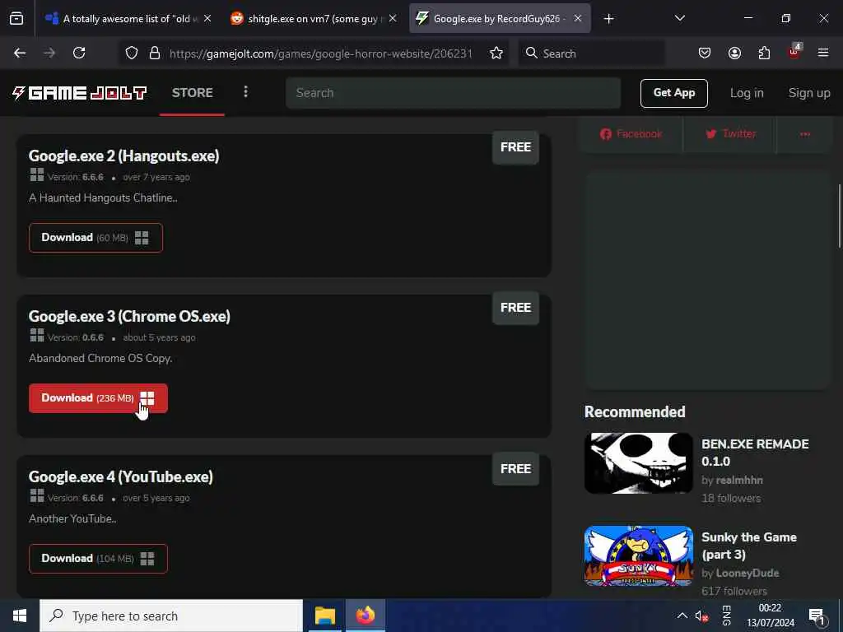
Task: Share the game on Twitter
Action: pos(731,134)
